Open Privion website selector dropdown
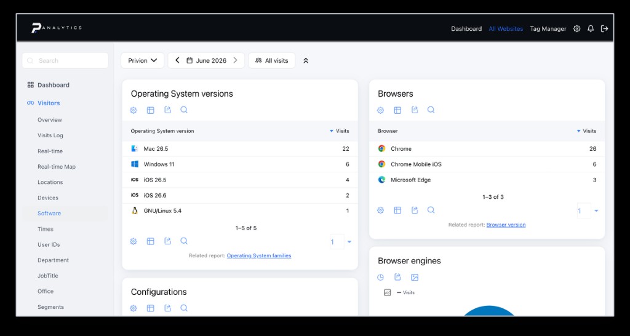 coord(142,60)
